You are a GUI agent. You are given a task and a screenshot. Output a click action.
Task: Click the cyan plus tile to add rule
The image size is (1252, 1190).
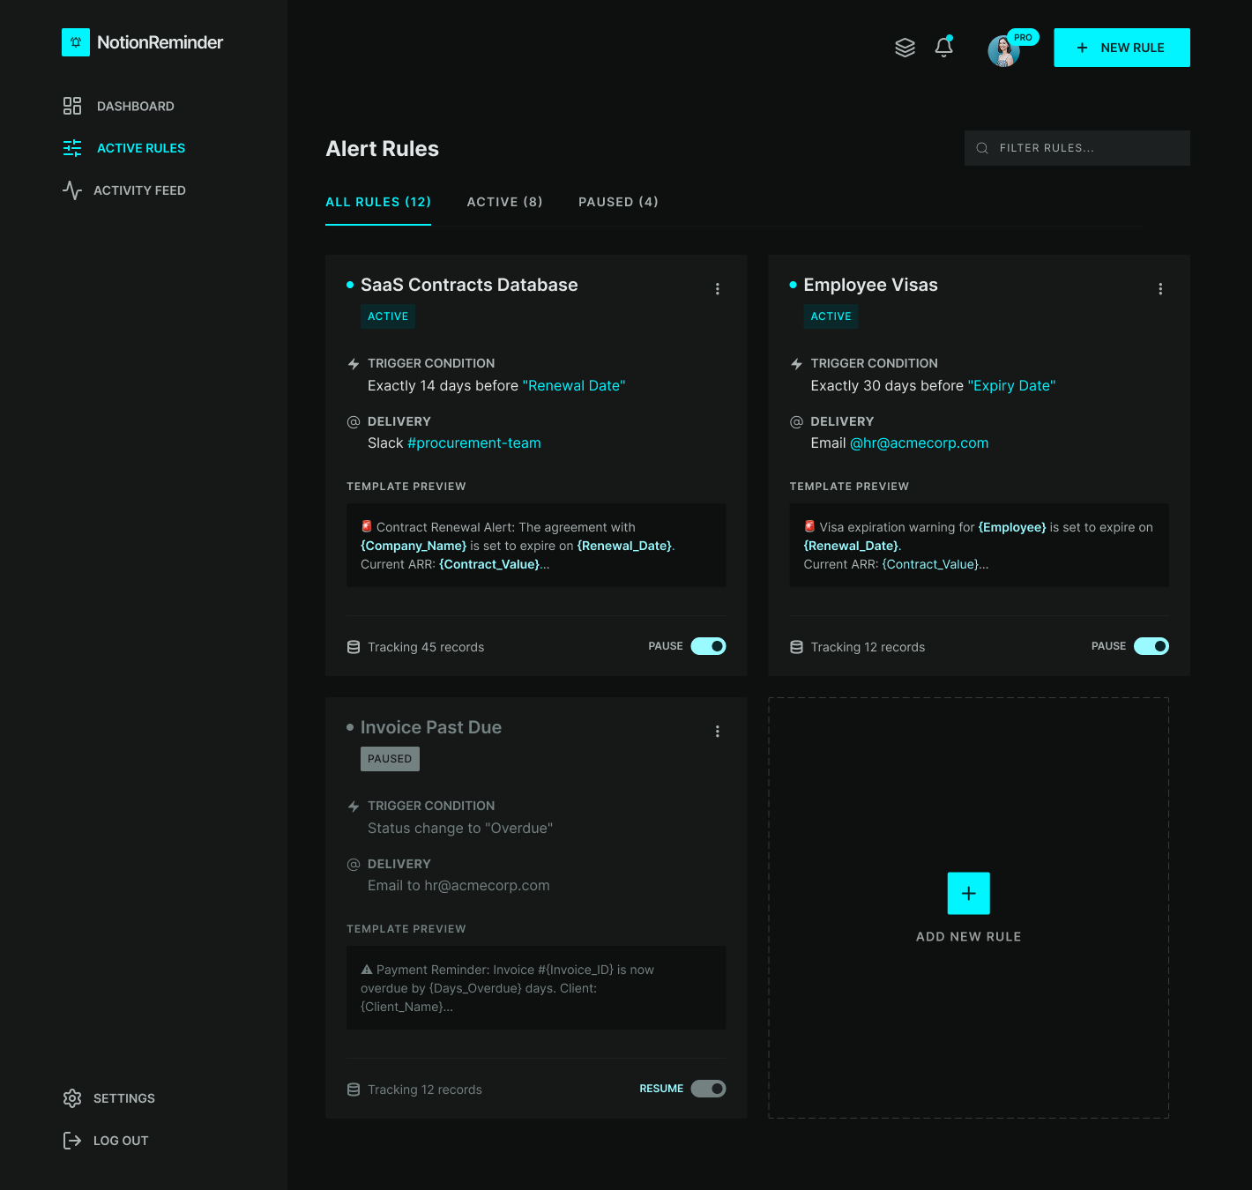pos(969,894)
